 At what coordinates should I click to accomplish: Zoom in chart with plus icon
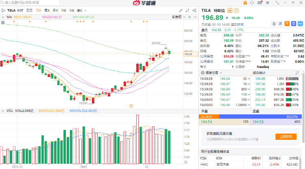pyautogui.click(x=190, y=17)
